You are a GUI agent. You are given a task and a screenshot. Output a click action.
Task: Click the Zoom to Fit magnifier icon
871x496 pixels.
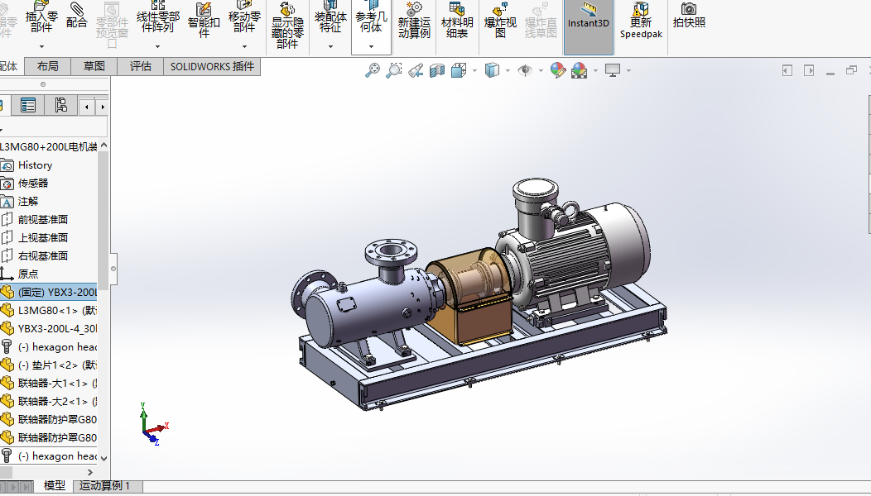pyautogui.click(x=373, y=71)
